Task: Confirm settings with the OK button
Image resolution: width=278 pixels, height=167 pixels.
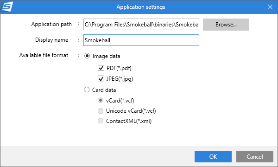Action: coord(213,156)
